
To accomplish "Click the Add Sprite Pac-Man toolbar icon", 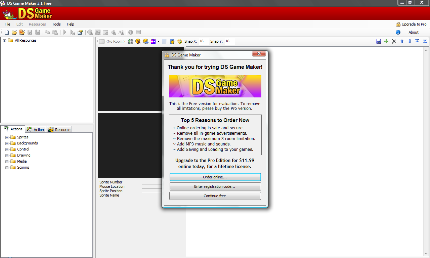I will click(x=90, y=32).
